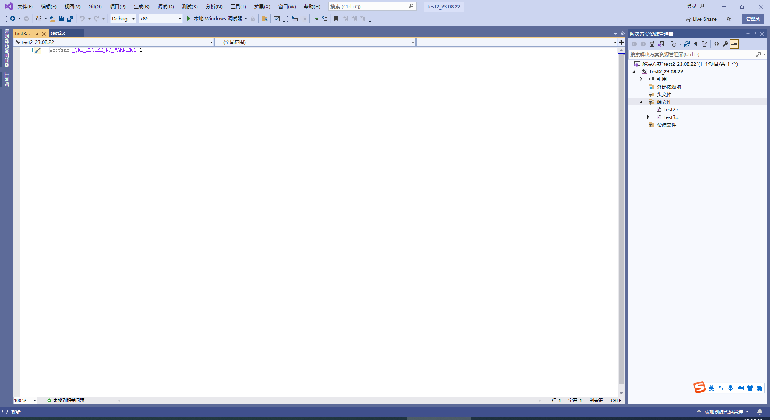Image resolution: width=770 pixels, height=420 pixels.
Task: Click the Solution Explorer Home icon
Action: (x=652, y=44)
